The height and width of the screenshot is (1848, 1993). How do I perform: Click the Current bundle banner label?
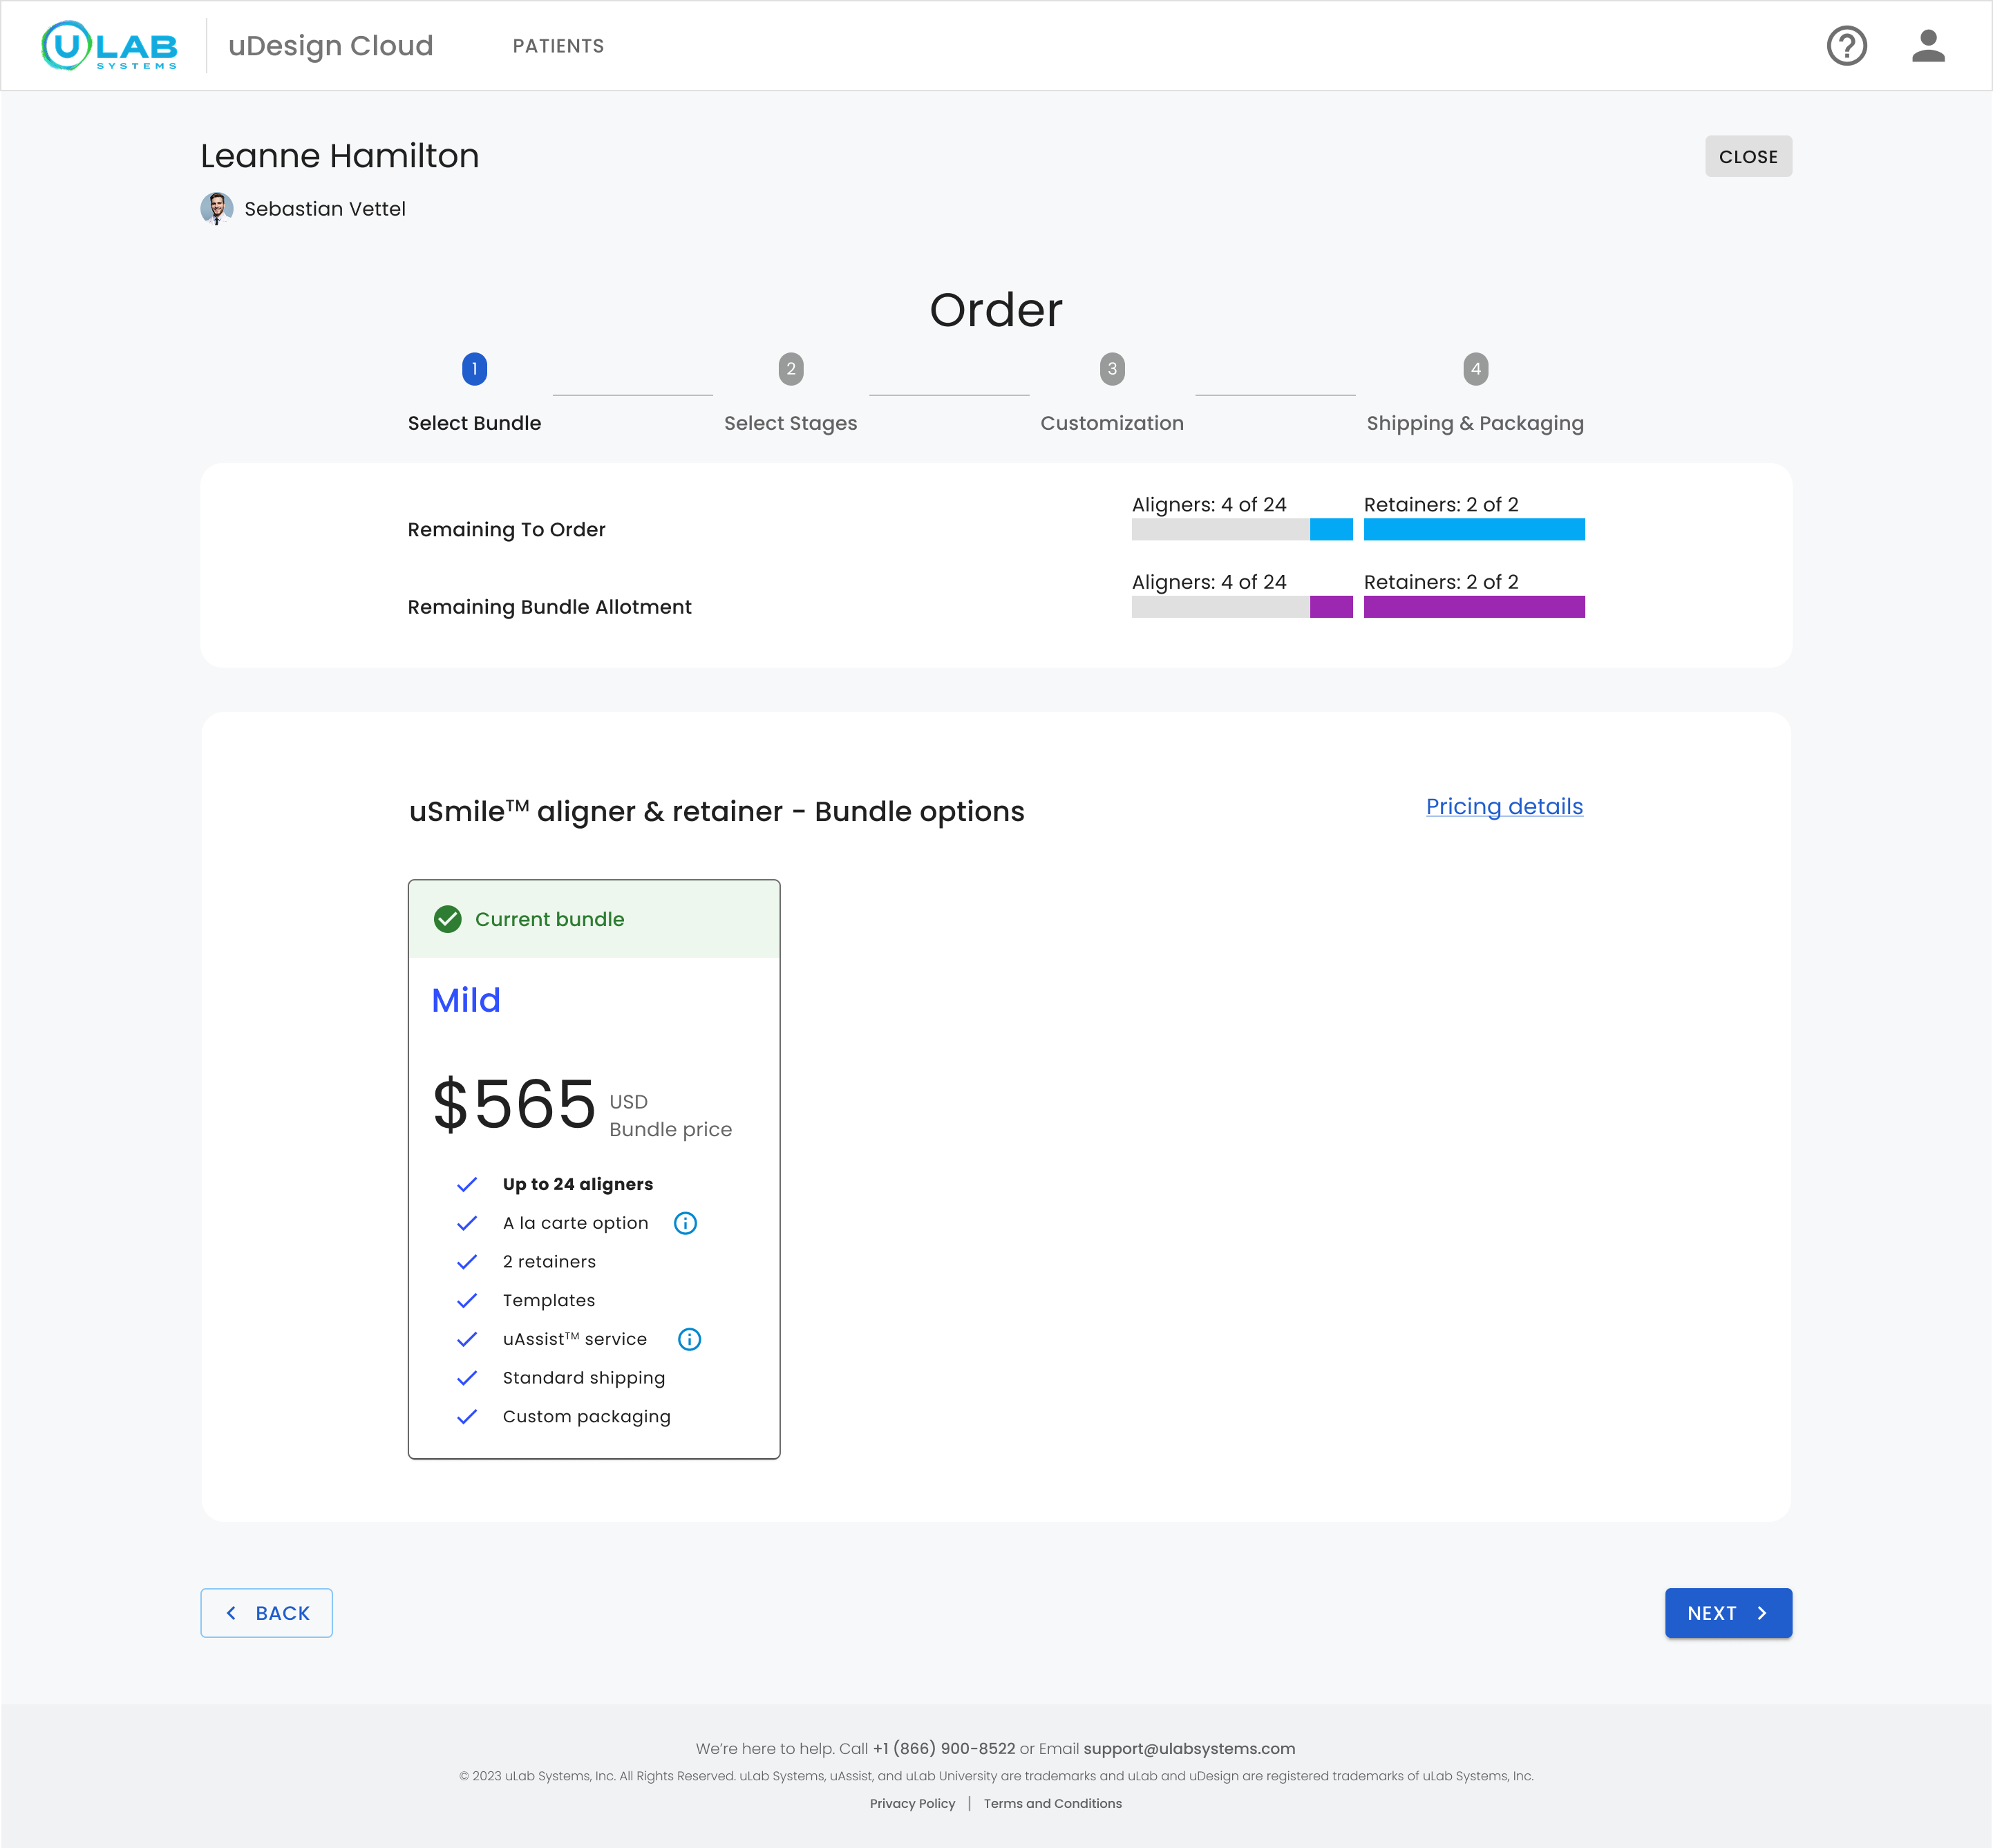pyautogui.click(x=549, y=919)
